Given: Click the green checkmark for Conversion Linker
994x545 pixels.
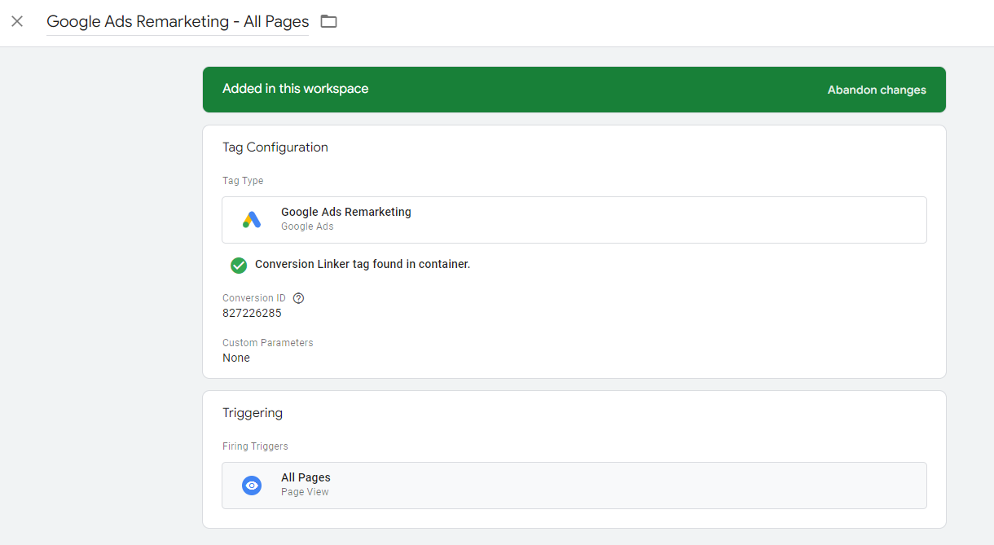Looking at the screenshot, I should coord(239,265).
